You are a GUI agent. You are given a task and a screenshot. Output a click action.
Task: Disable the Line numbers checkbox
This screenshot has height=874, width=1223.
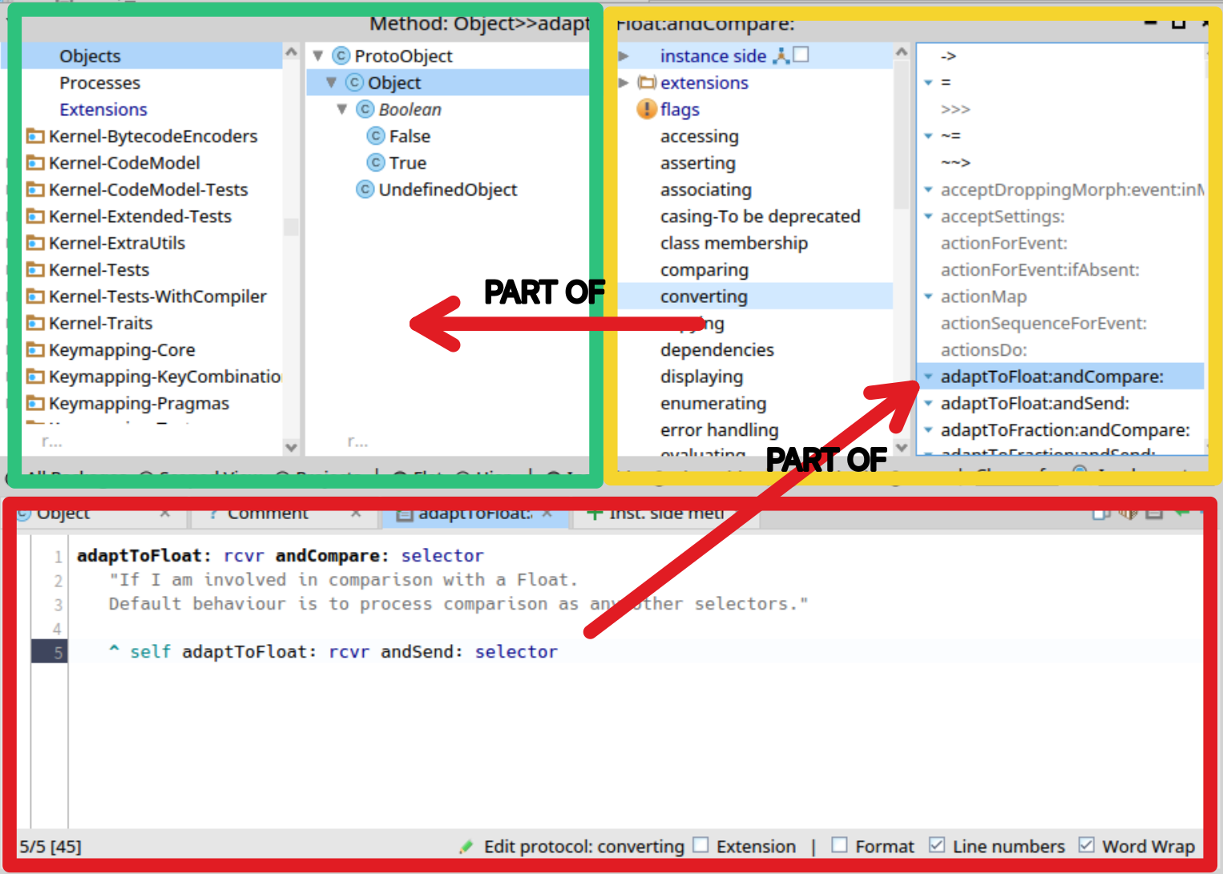936,845
